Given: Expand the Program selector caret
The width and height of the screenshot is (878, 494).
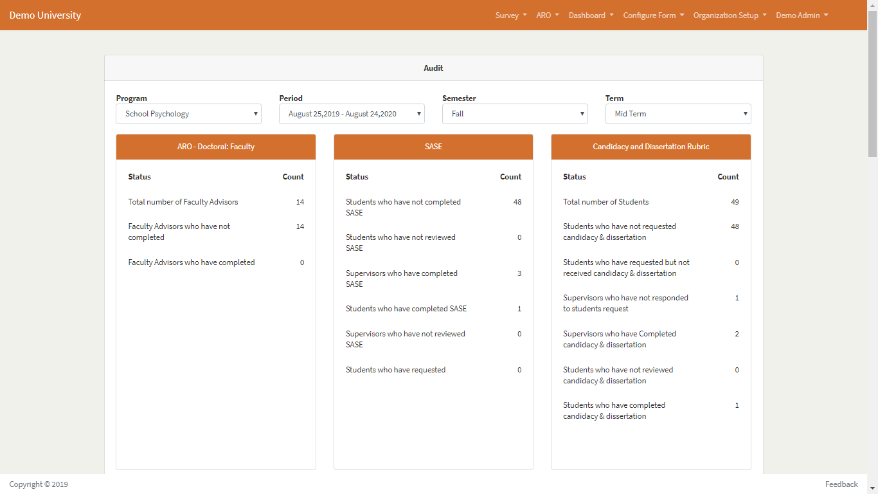Looking at the screenshot, I should click(255, 114).
